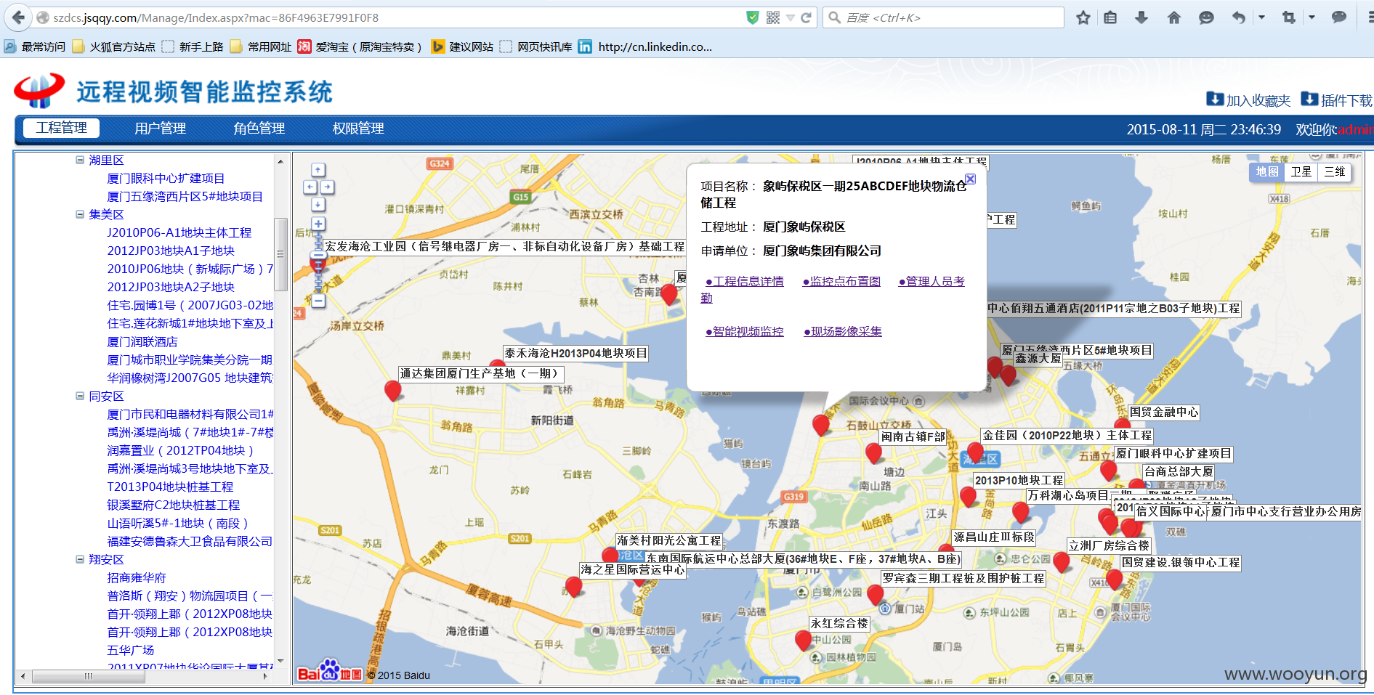Open 火狐官方站点 bookmark
This screenshot has height=695, width=1374.
(114, 46)
